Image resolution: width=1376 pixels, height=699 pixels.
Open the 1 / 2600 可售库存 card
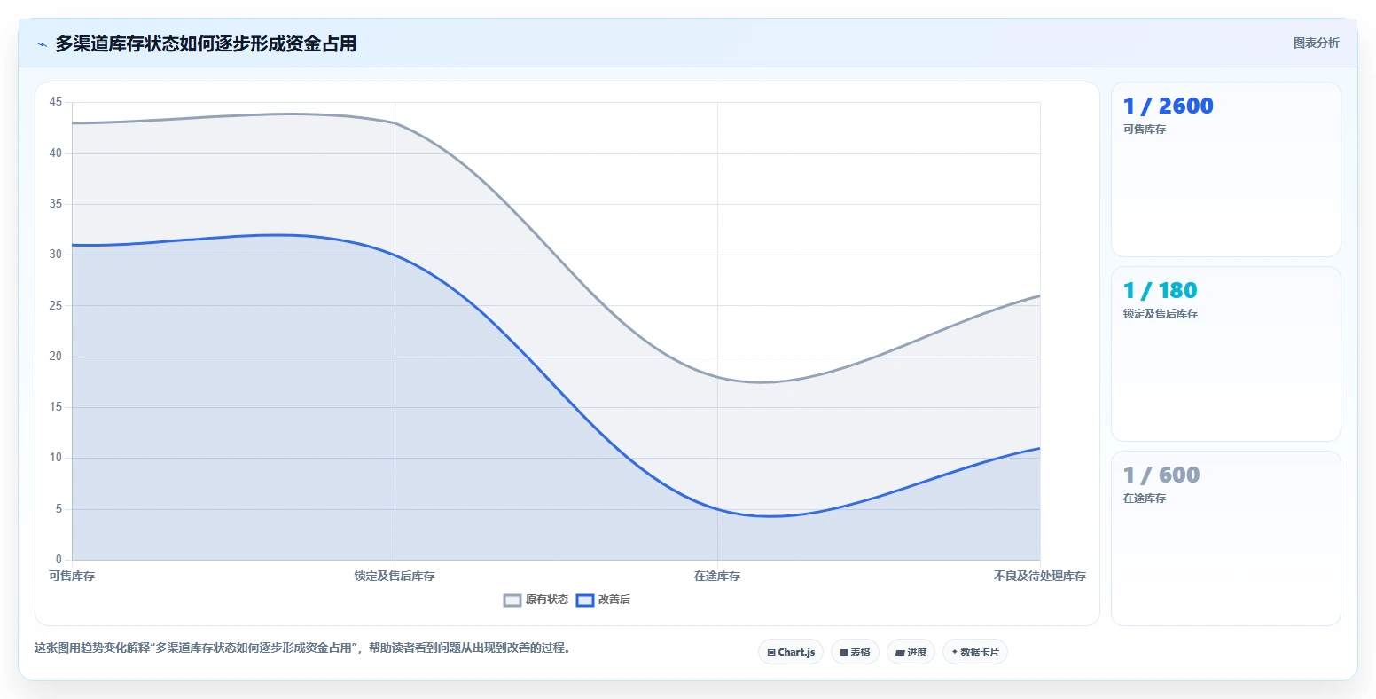tap(1226, 169)
